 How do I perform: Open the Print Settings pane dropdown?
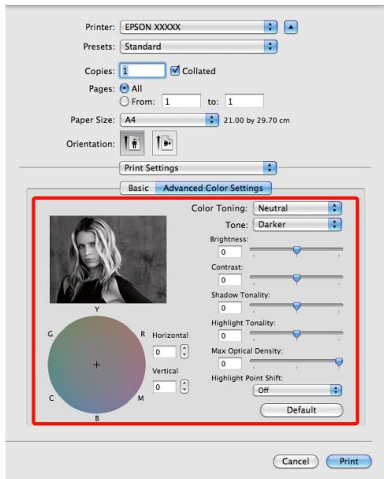[198, 168]
